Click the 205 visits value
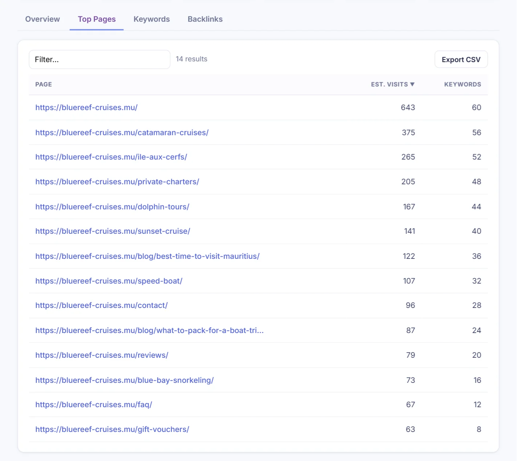Screen dimensions: 517x461 [408, 182]
